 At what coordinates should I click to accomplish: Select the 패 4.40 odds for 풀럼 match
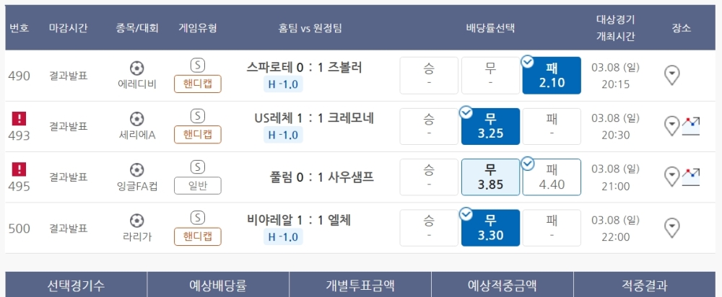click(552, 177)
